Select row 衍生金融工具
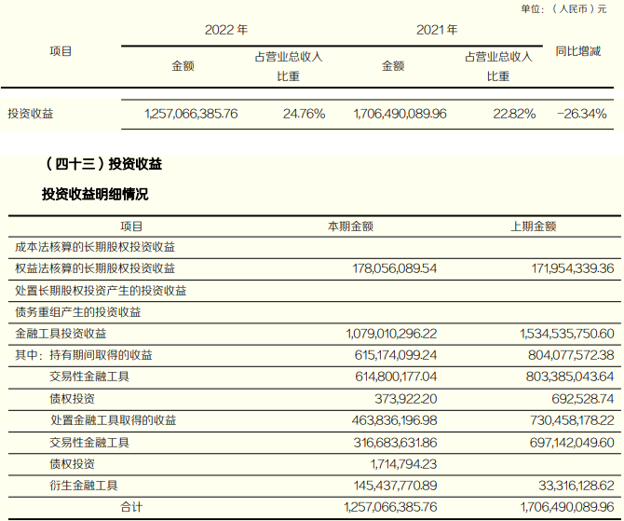 315,486
